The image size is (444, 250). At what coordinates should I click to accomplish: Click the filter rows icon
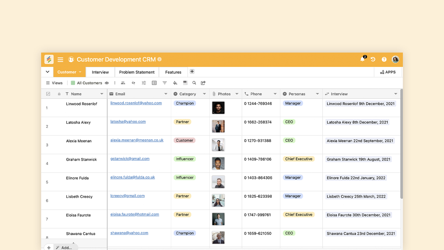pyautogui.click(x=165, y=83)
